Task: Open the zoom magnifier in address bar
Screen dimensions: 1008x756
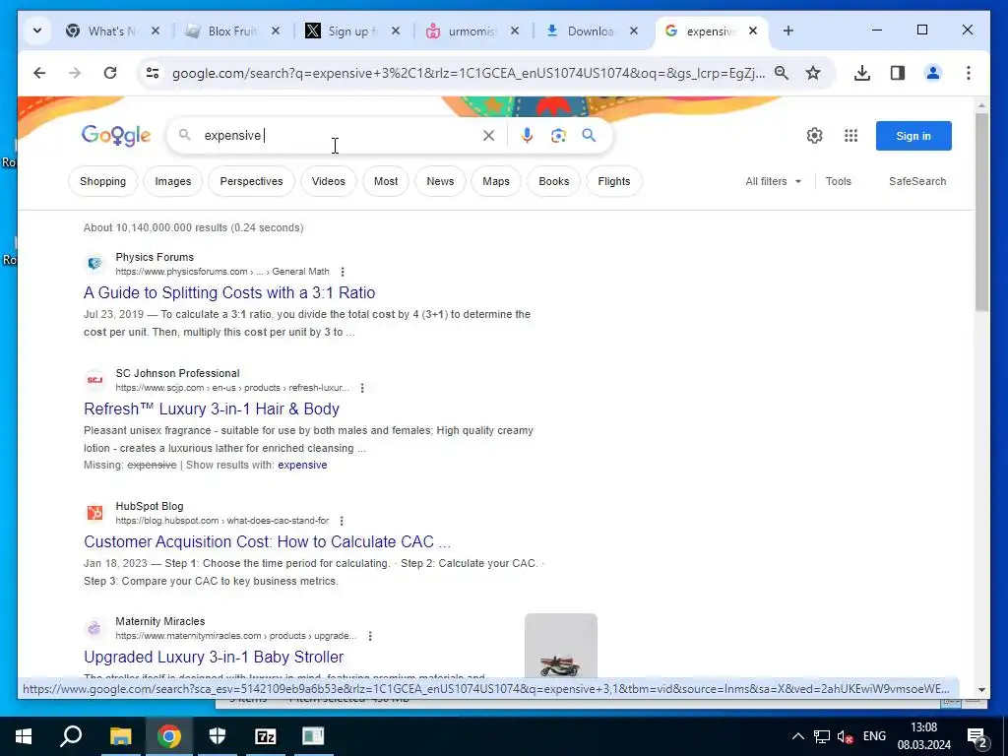Action: [781, 73]
